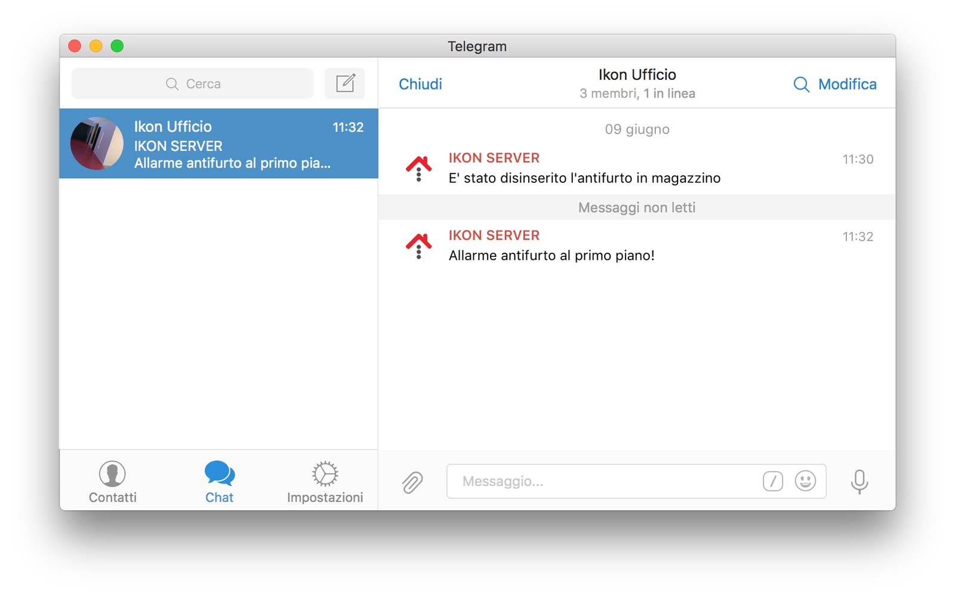Click the compose new message icon
Image resolution: width=955 pixels, height=595 pixels.
pos(345,83)
